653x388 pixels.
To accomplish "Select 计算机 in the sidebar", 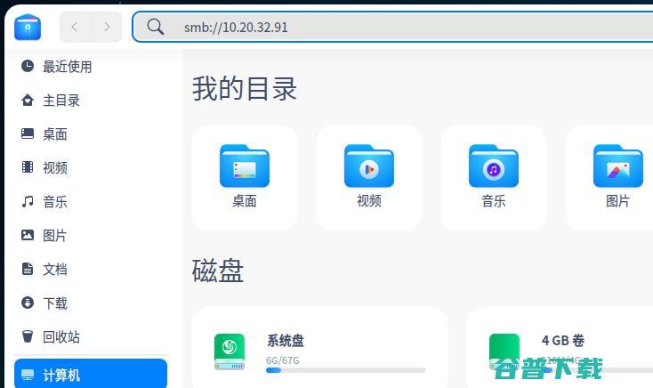I will pos(91,375).
